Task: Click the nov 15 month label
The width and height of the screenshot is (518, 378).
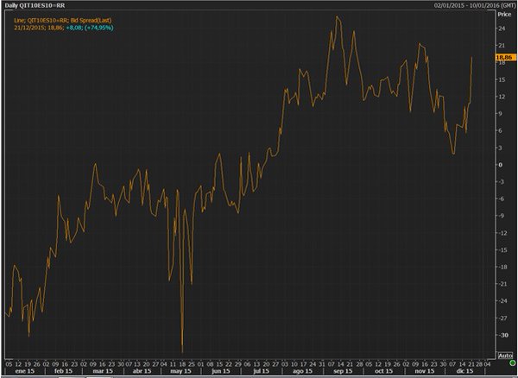Action: click(424, 371)
